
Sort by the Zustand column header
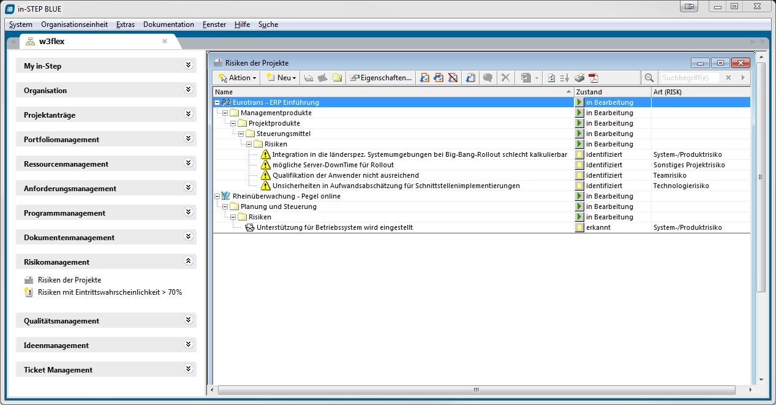(x=612, y=92)
